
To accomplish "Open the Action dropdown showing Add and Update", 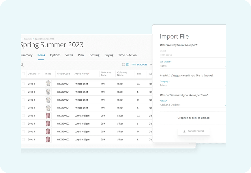I will point(193,105).
